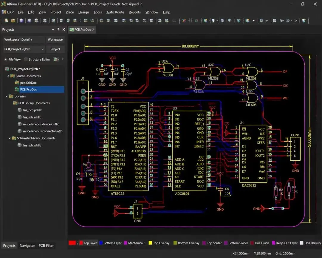
Task: Click the DAC0832 chip label on PCB
Action: [249, 185]
